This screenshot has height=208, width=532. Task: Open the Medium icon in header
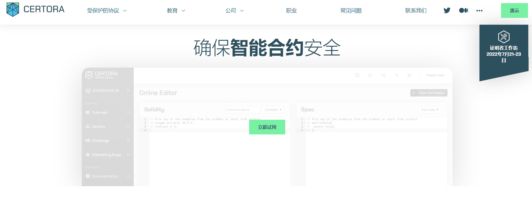point(463,10)
